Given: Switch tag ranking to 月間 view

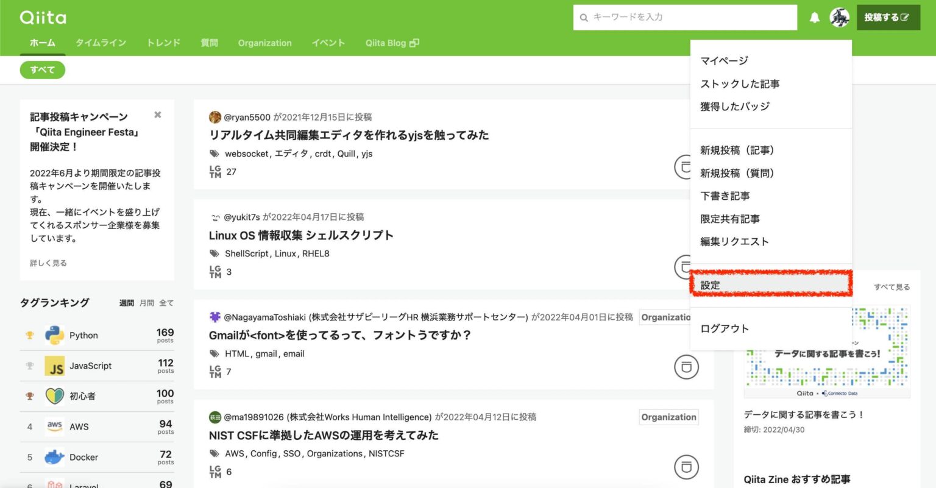Looking at the screenshot, I should pyautogui.click(x=146, y=303).
